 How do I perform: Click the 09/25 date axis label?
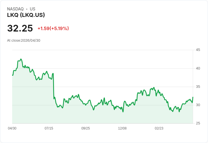click(86, 128)
